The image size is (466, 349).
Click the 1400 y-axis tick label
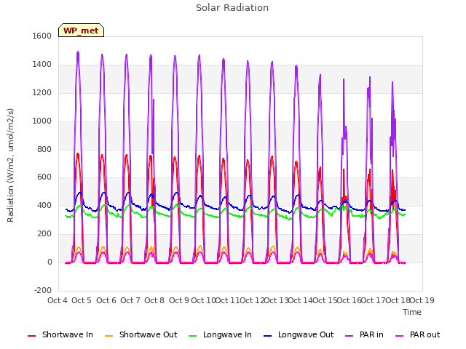click(x=42, y=65)
